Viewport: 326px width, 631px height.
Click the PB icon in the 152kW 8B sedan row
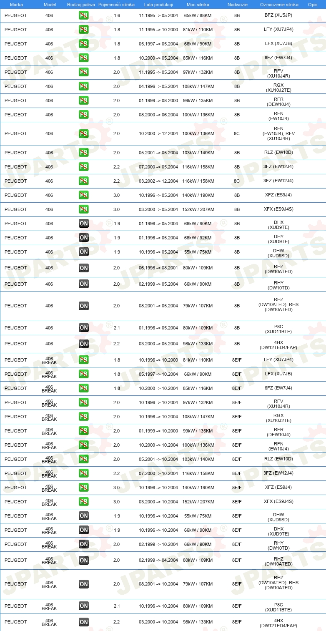83,209
